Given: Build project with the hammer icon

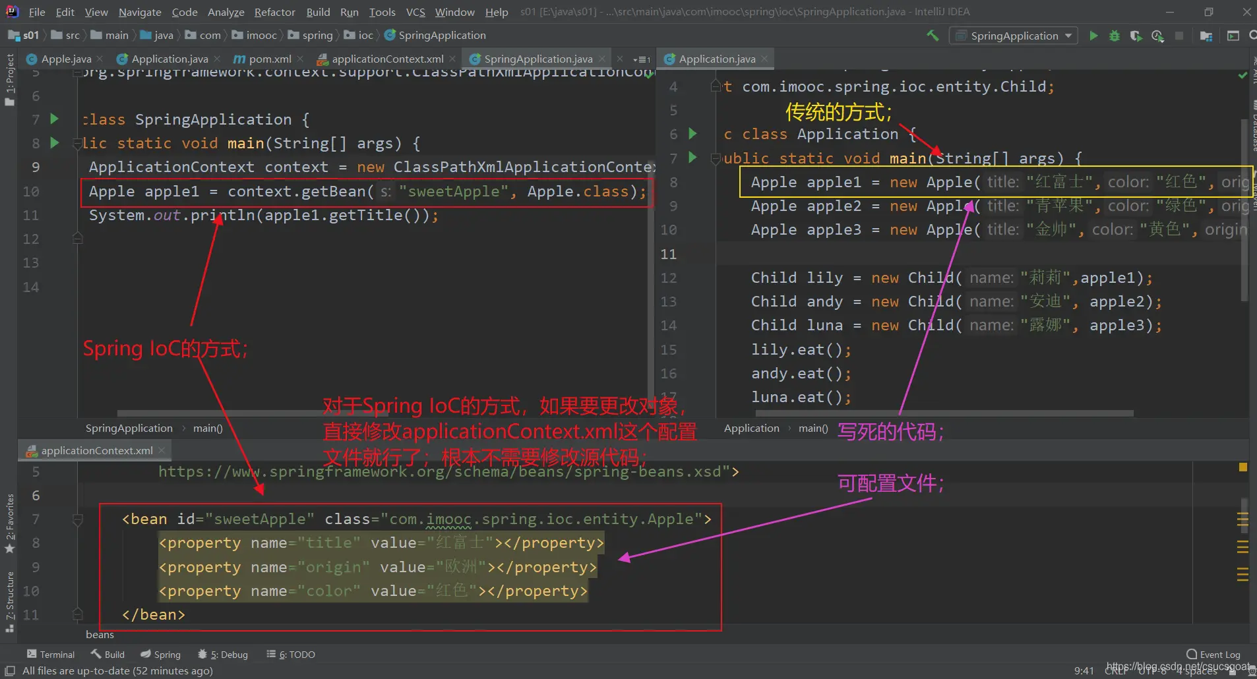Looking at the screenshot, I should coord(933,36).
